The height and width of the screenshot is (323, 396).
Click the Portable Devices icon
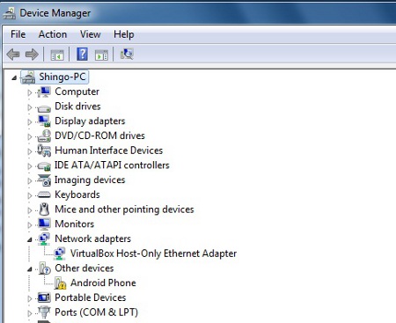[44, 297]
